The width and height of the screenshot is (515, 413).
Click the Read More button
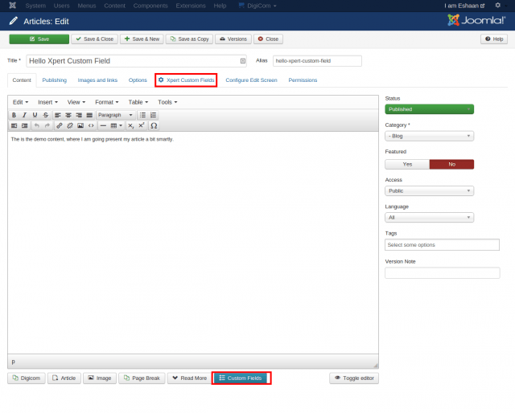point(190,378)
